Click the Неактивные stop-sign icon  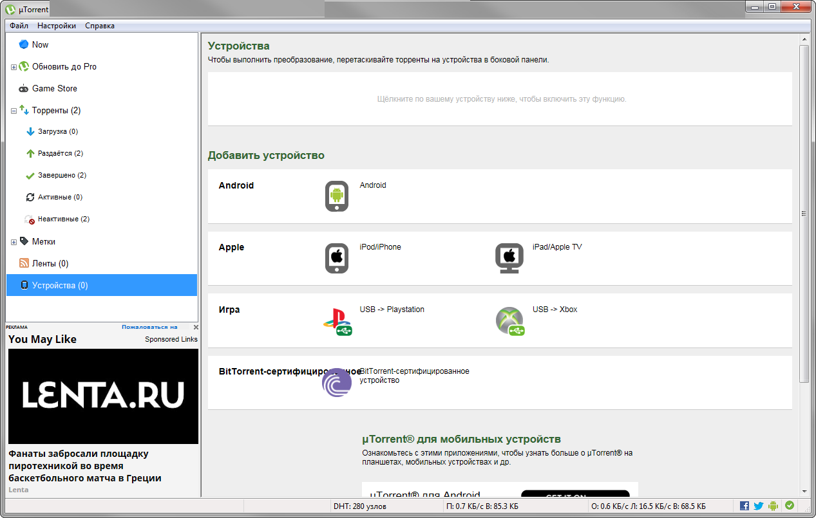point(30,219)
